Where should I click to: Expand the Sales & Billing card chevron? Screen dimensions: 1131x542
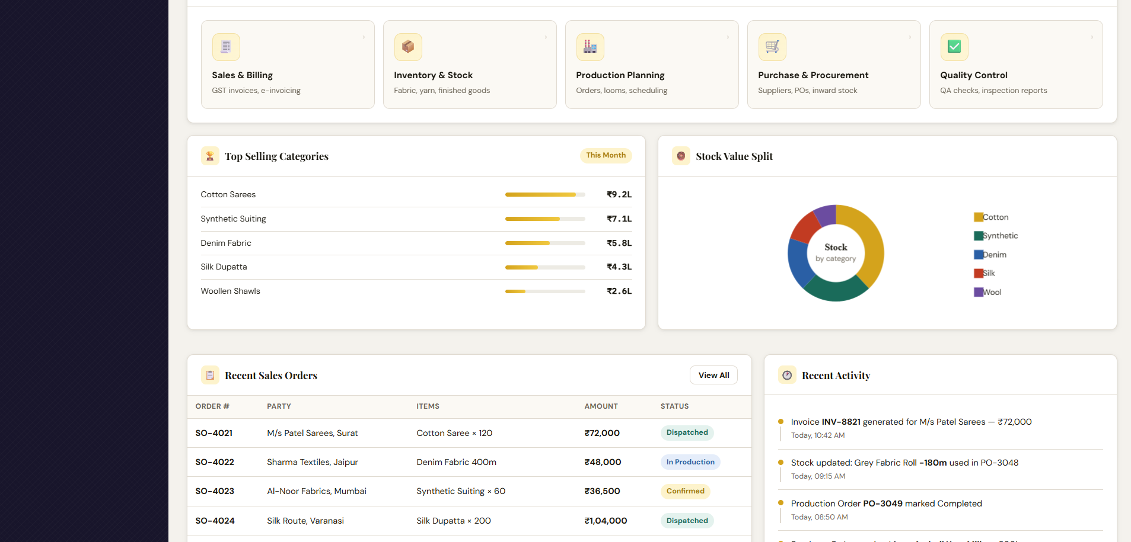(364, 37)
